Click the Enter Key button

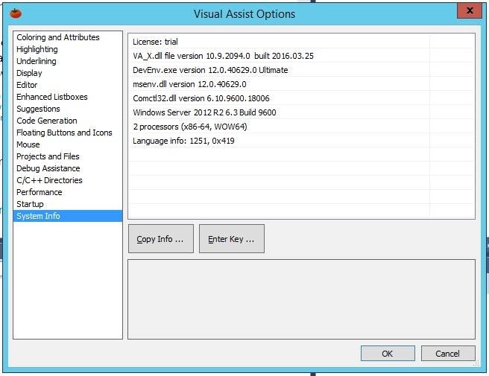click(x=231, y=239)
